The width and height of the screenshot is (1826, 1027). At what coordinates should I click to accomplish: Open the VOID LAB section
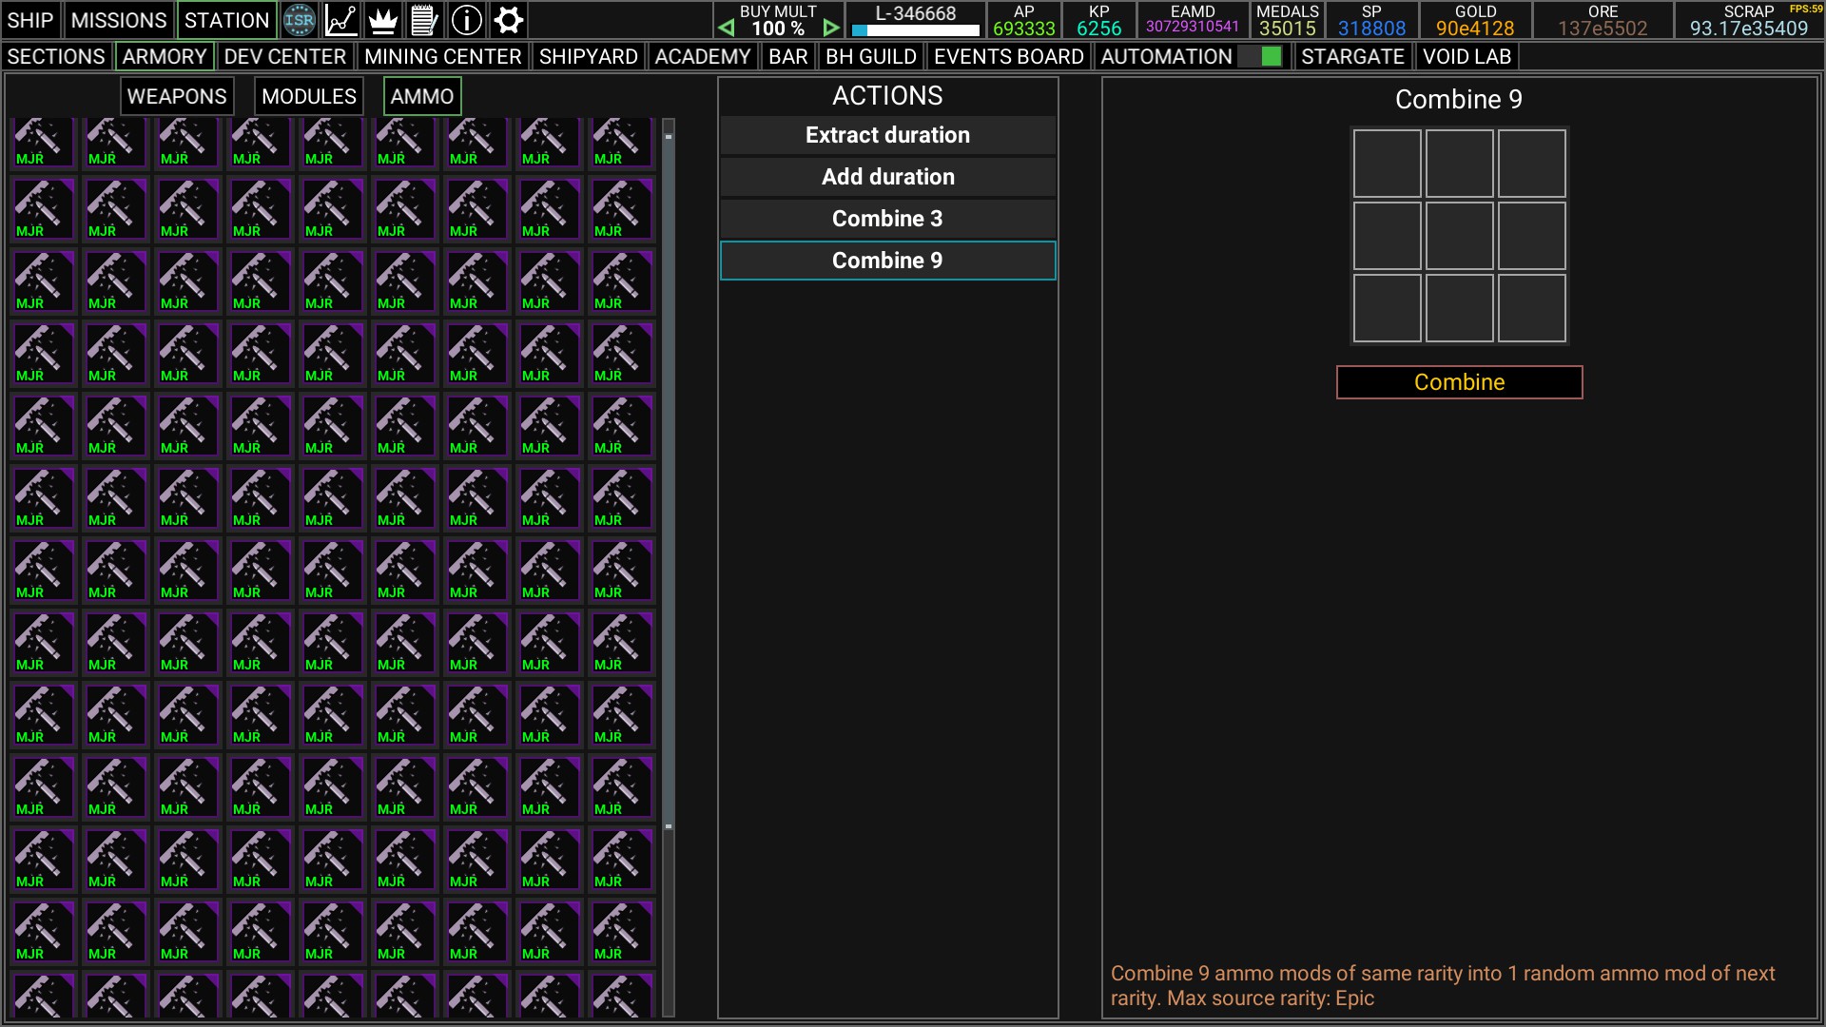1467,56
